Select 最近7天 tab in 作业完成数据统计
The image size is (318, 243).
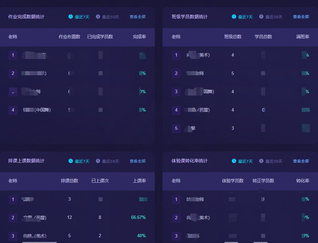[x=82, y=17]
